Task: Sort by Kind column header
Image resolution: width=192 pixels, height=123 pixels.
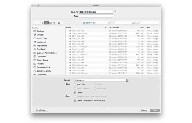Action: [x=153, y=27]
